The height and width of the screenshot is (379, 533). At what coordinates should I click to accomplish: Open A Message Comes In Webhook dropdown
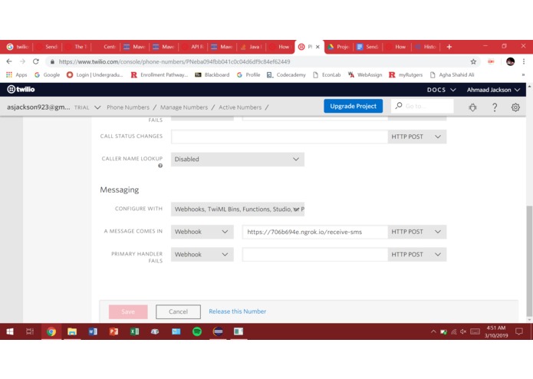[202, 232]
